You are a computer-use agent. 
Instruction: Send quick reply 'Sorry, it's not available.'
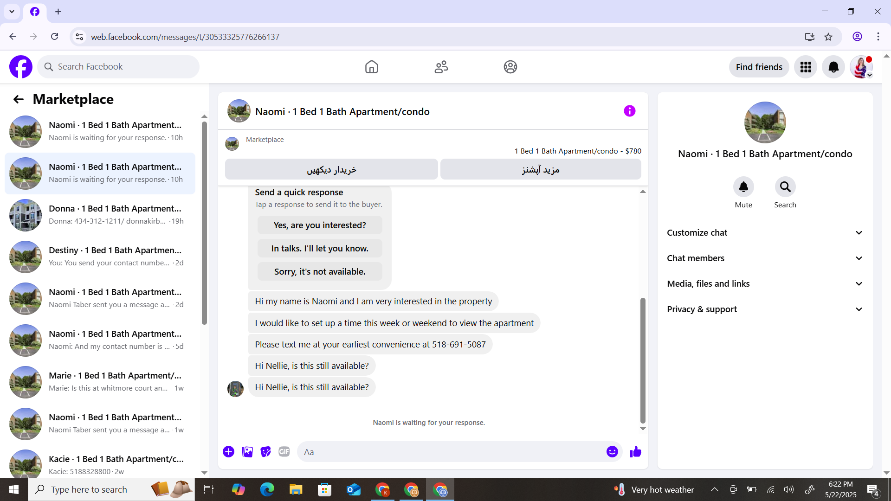coord(320,272)
